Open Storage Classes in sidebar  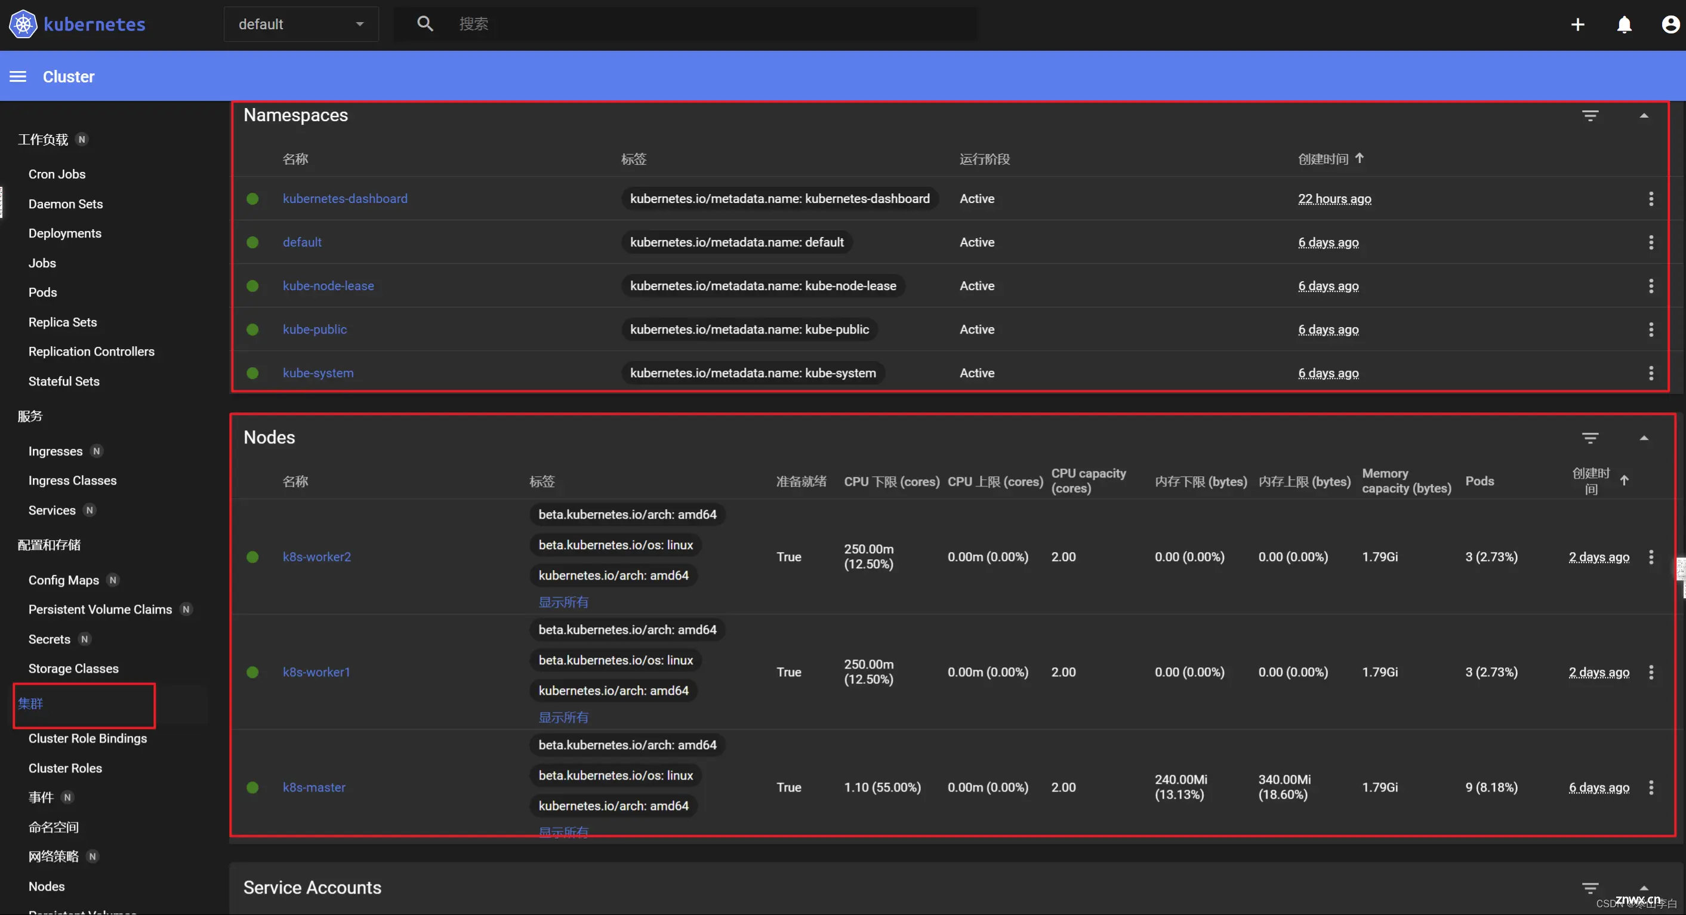pyautogui.click(x=73, y=668)
